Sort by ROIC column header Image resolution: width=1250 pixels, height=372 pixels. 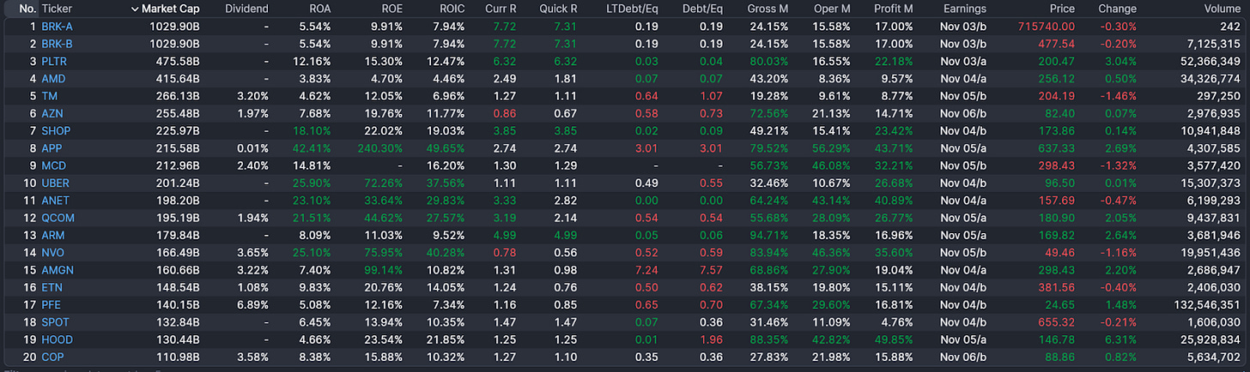pyautogui.click(x=452, y=9)
